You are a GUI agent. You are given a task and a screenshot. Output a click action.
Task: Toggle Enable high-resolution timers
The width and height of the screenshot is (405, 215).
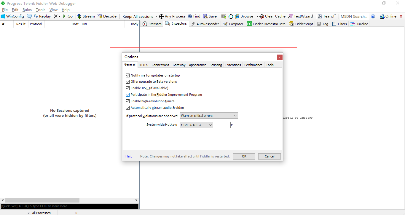pos(128,101)
